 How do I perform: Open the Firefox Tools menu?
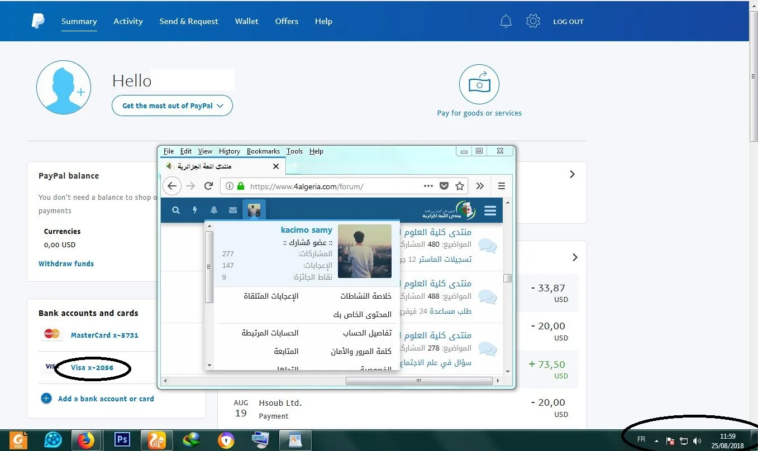(x=294, y=151)
